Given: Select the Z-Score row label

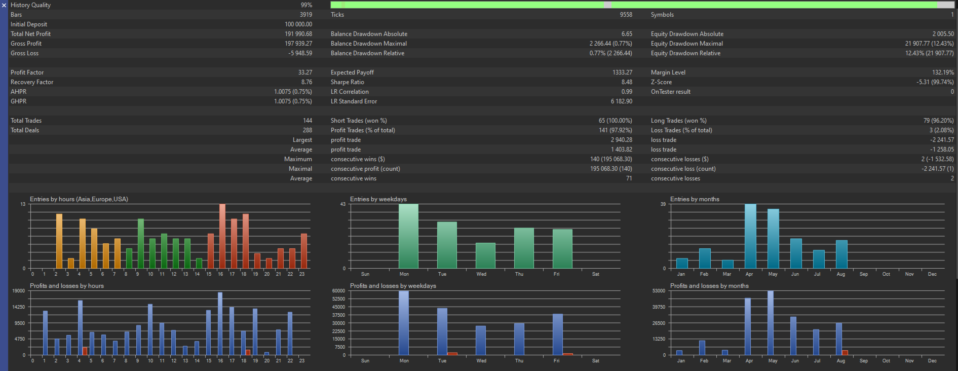Looking at the screenshot, I should click(x=661, y=82).
